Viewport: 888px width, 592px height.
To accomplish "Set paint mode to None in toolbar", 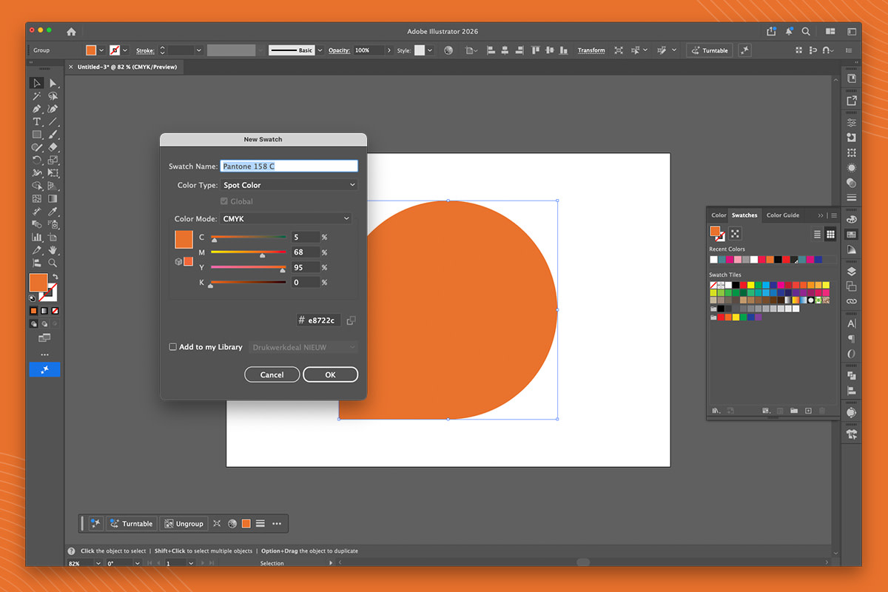I will pos(55,311).
